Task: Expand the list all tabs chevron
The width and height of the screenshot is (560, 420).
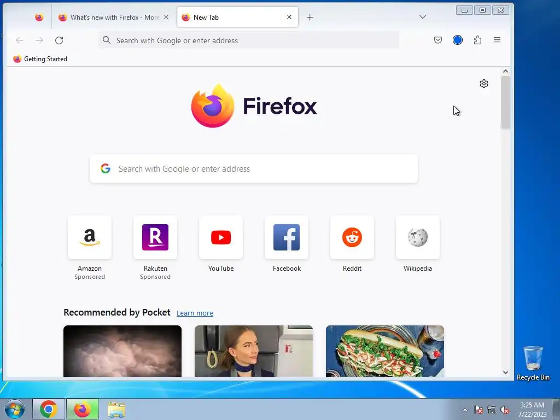Action: 423,17
